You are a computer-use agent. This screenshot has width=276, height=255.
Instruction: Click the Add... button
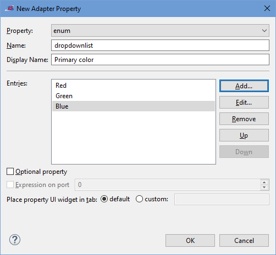point(244,86)
